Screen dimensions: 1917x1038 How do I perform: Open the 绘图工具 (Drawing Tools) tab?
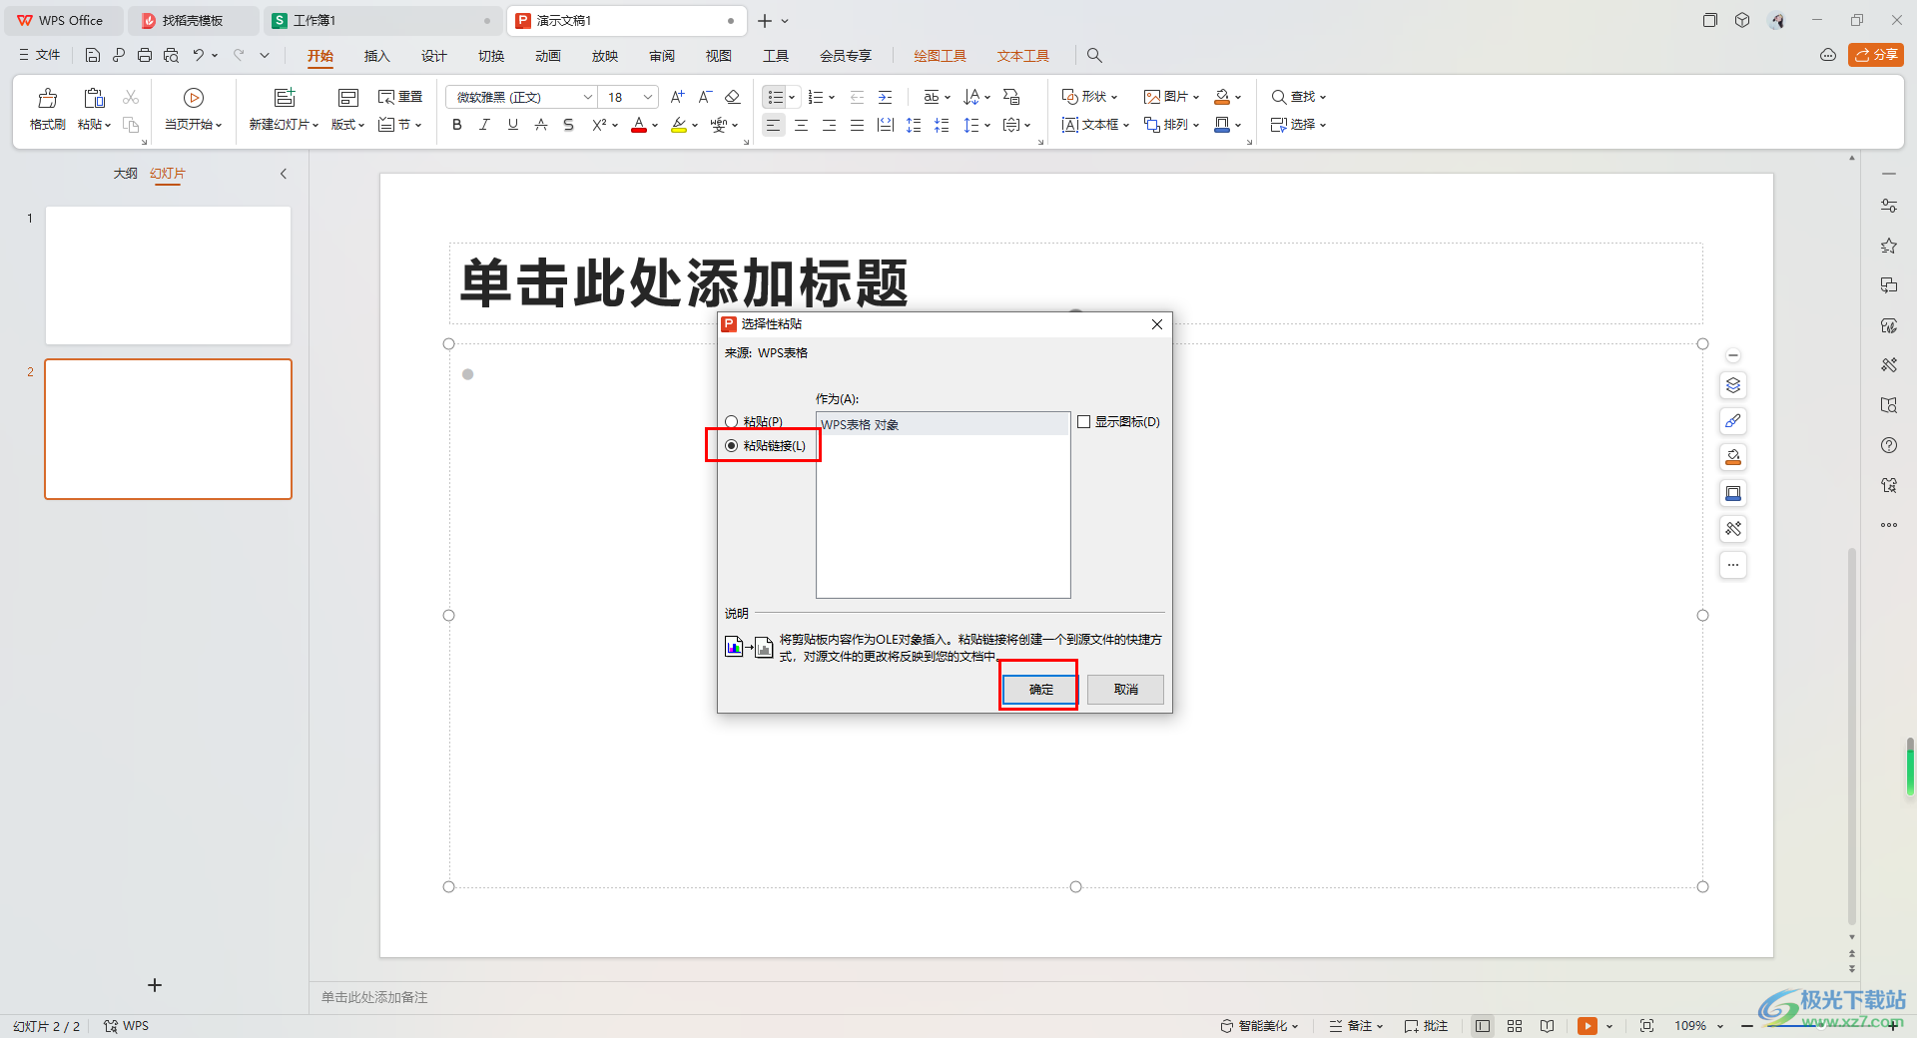[940, 56]
